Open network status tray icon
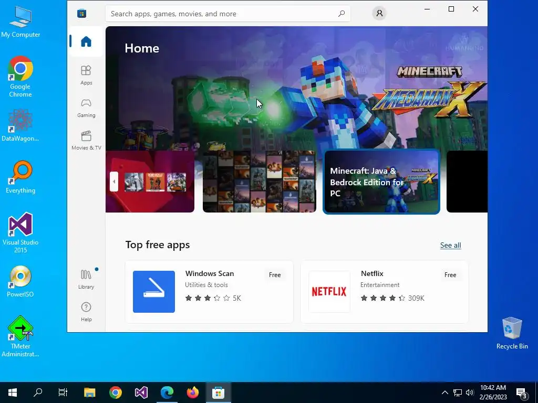538x403 pixels. pos(458,393)
